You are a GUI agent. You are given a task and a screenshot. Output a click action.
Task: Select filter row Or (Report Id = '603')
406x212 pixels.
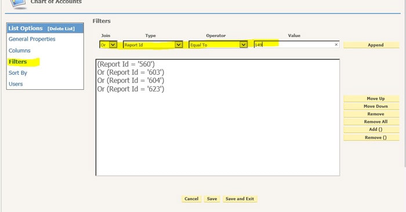click(130, 72)
